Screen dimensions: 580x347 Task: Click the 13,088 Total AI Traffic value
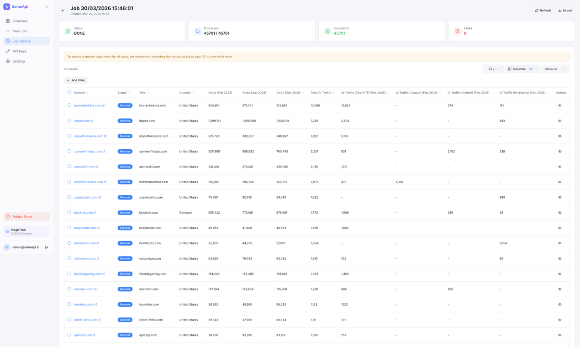click(315, 105)
